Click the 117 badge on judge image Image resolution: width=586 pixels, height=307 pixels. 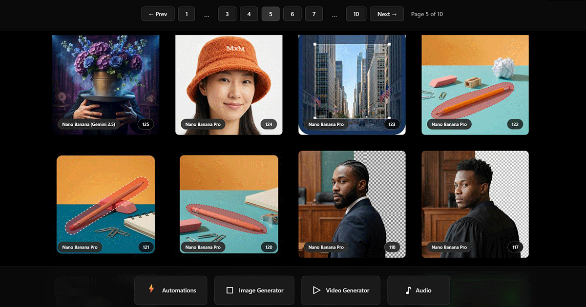[515, 247]
